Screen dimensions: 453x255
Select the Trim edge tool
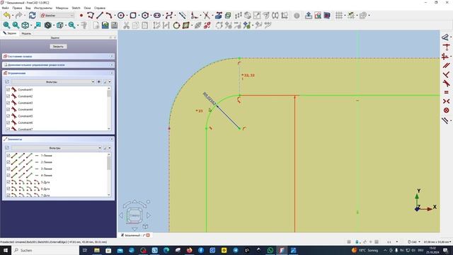206,16
